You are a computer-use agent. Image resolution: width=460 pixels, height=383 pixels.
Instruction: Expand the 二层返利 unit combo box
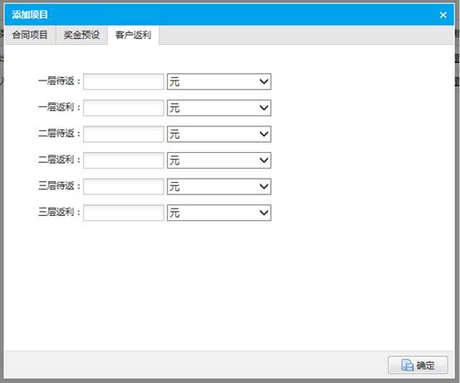click(219, 160)
